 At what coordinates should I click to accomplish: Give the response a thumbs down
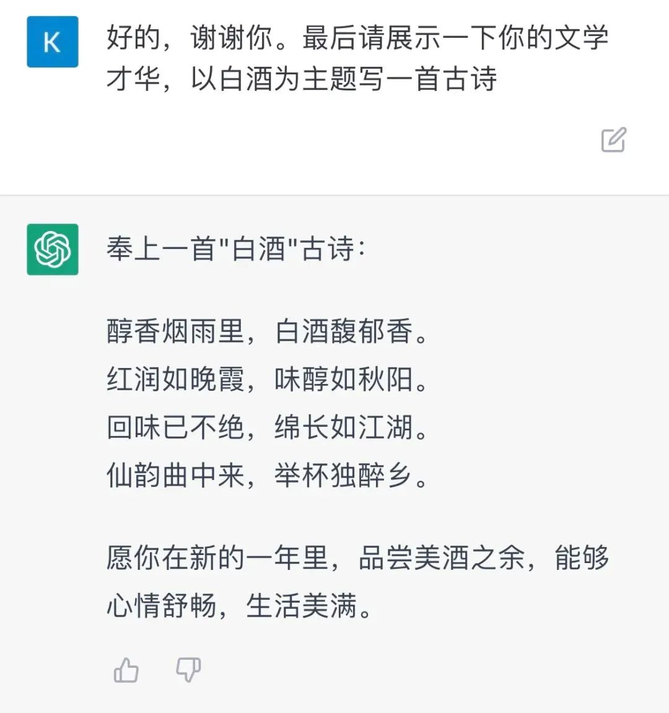(x=188, y=670)
